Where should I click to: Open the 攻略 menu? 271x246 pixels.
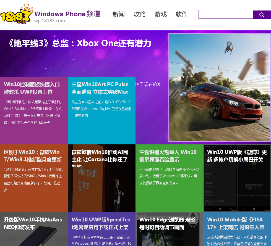(139, 14)
